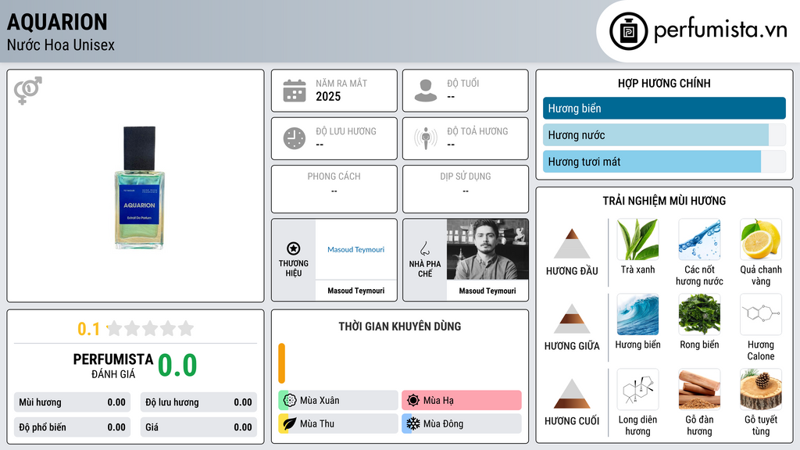Click the TRẢI NGHIỆM MÙI HƯƠNG heading
Image resolution: width=800 pixels, height=450 pixels.
point(664,201)
